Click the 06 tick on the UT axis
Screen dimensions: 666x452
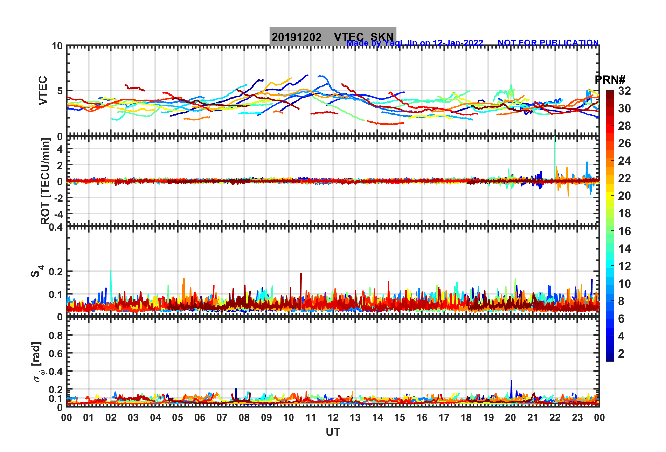coord(200,417)
